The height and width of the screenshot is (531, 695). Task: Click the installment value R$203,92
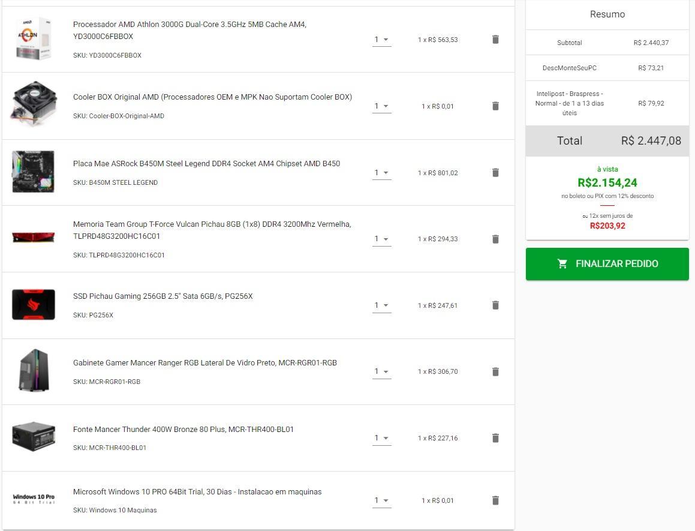click(607, 226)
